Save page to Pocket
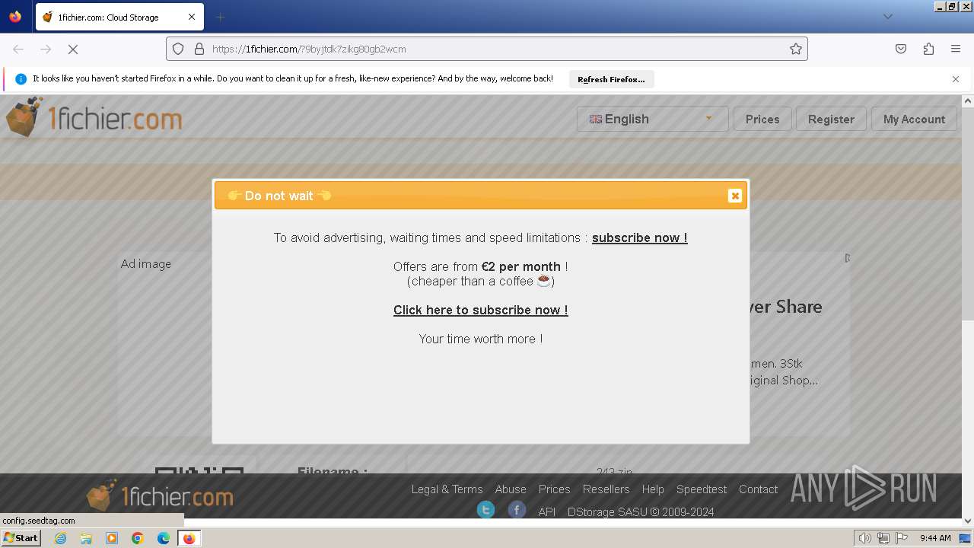 pos(901,49)
